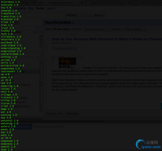Collapse the sidebar with the blue arrow
Screen dimensions: 162x151
[44, 68]
